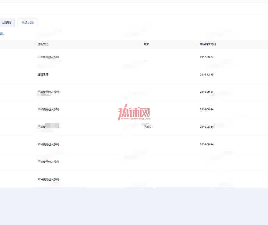Click the www.repuwang.com watermark URL
The width and height of the screenshot is (268, 225).
click(136, 118)
